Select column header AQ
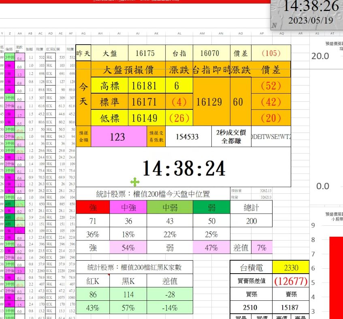343x319 pixels. 281,34
